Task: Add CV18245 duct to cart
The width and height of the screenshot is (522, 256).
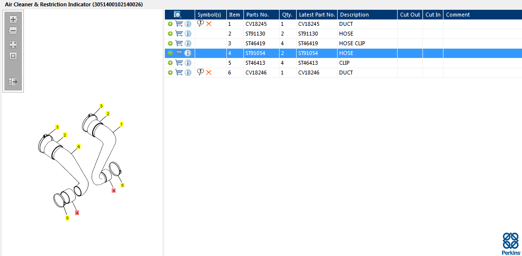Action: pos(179,24)
